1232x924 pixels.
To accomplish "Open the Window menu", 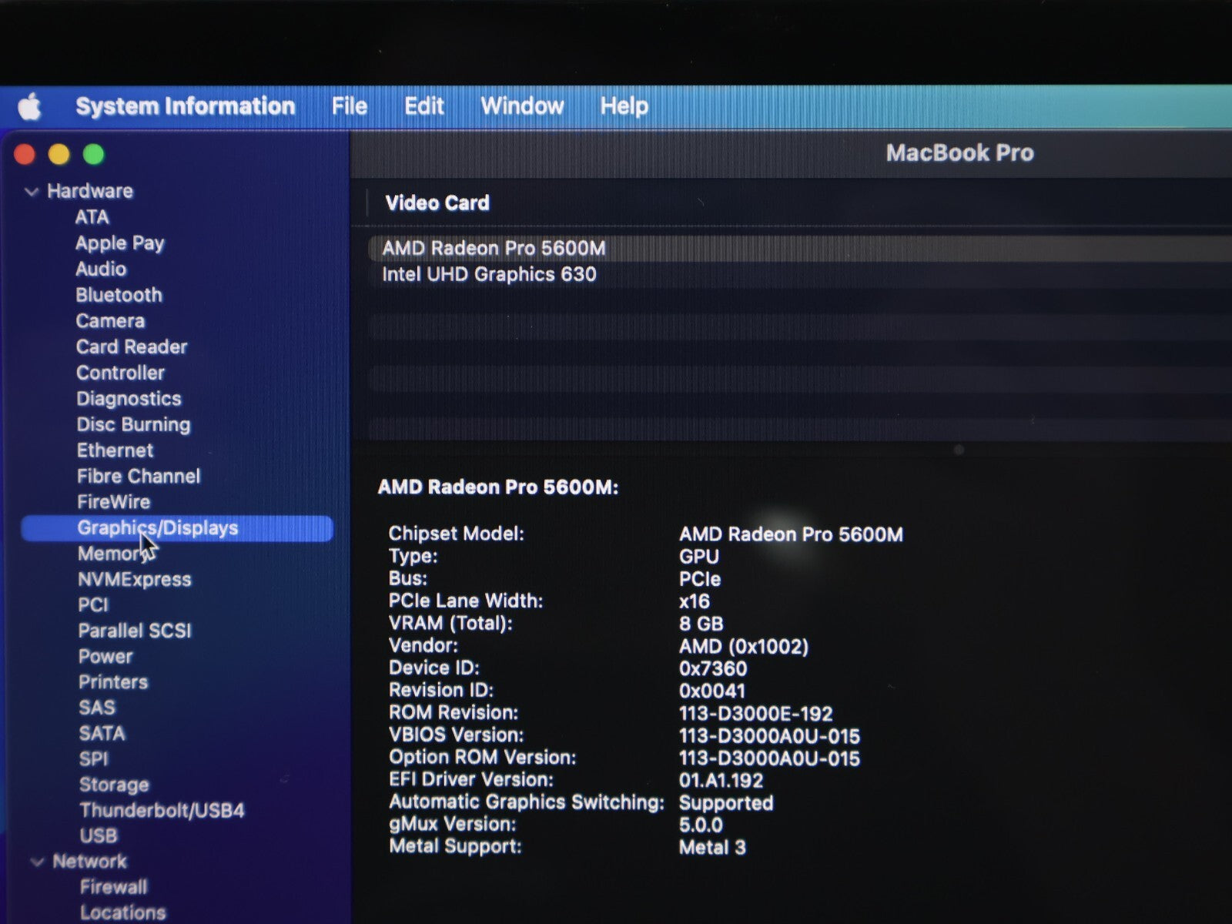I will click(522, 106).
